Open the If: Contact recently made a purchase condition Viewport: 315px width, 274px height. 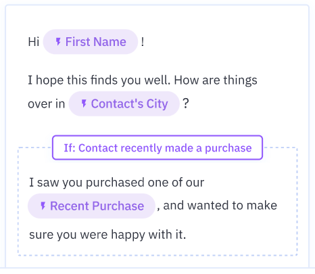tap(157, 147)
